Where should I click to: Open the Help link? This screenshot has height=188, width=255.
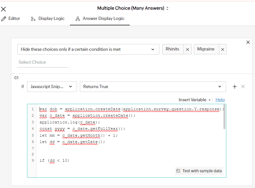coord(220,100)
